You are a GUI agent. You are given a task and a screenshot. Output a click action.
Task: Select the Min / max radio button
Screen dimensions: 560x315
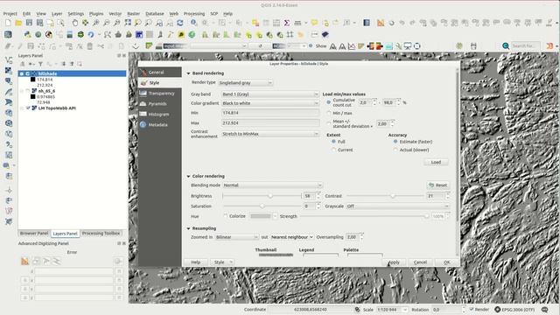pos(329,113)
